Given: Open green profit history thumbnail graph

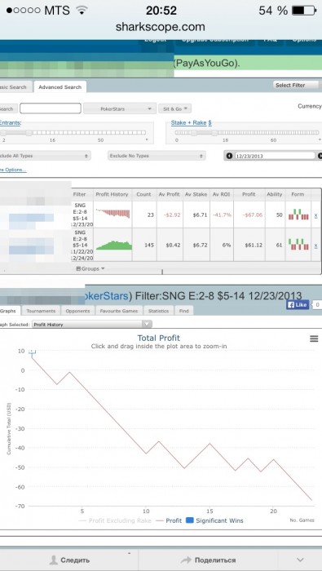Looking at the screenshot, I should coord(113,245).
